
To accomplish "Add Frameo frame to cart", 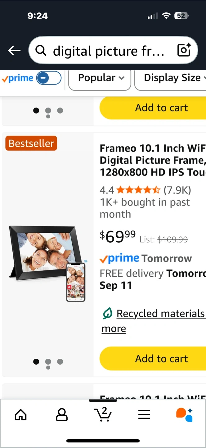I will tap(161, 358).
